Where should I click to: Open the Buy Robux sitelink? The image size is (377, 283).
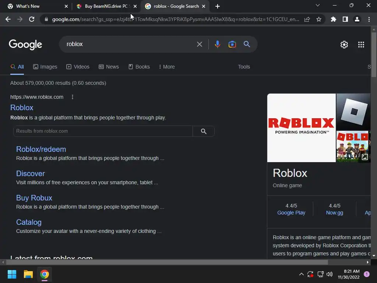pyautogui.click(x=34, y=198)
